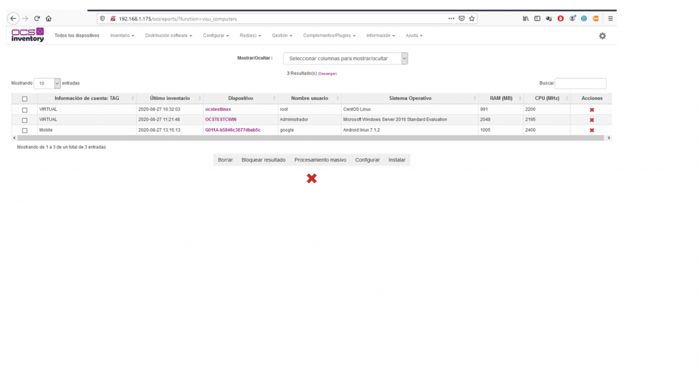This screenshot has width=699, height=370.
Task: Sort by Nombre usuario column
Action: tap(309, 98)
